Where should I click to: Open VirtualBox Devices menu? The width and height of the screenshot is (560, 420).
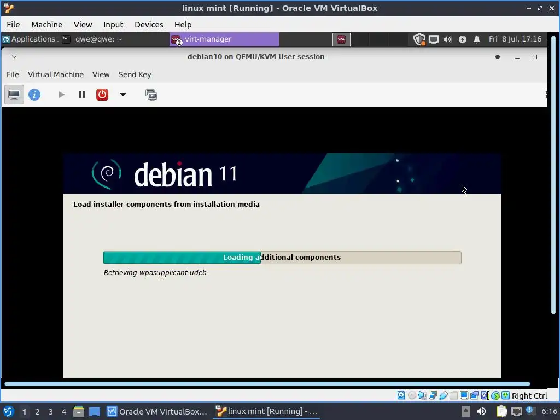tap(149, 25)
